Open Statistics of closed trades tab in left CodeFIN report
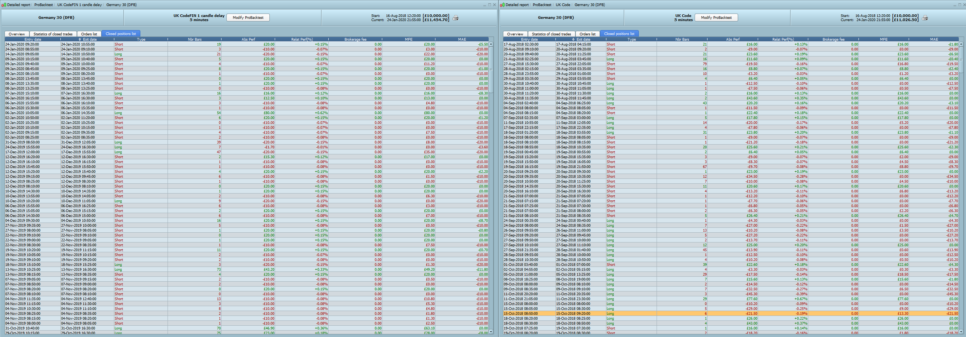This screenshot has width=966, height=337. pyautogui.click(x=53, y=34)
